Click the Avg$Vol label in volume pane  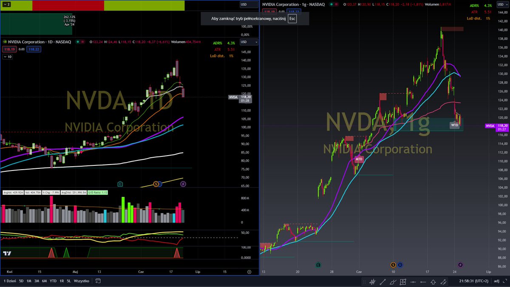74,193
